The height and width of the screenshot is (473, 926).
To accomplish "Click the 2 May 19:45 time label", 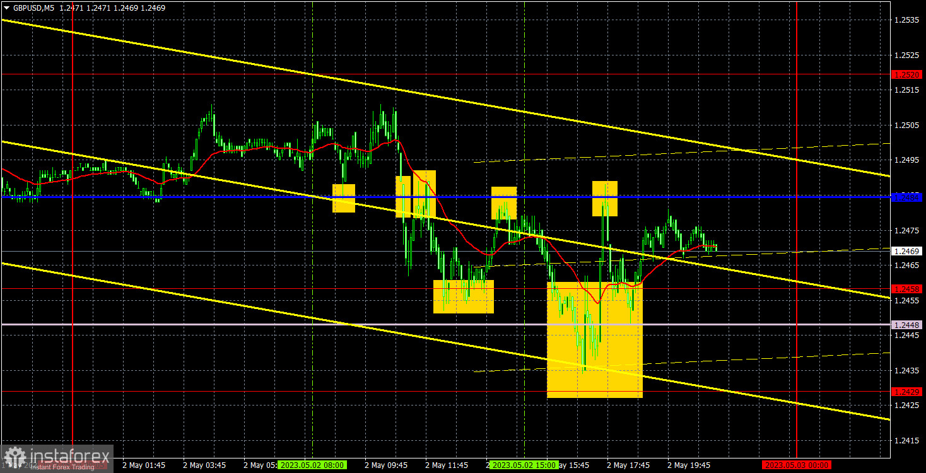I will coord(689,465).
